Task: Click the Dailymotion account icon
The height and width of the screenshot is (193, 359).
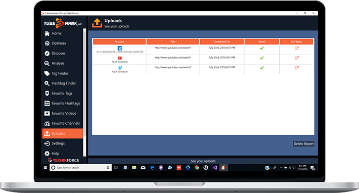Action: pos(120,48)
